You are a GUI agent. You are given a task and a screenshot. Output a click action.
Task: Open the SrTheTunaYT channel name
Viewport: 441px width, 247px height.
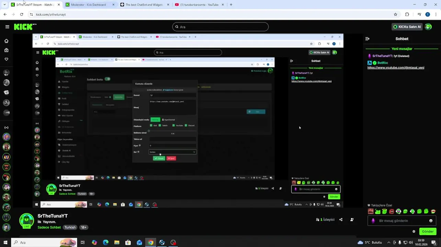tap(53, 216)
